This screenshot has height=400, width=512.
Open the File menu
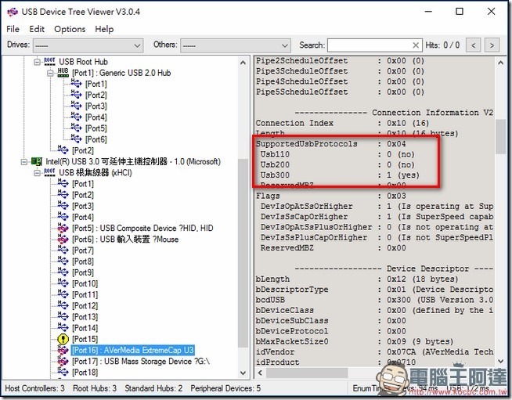pos(13,29)
